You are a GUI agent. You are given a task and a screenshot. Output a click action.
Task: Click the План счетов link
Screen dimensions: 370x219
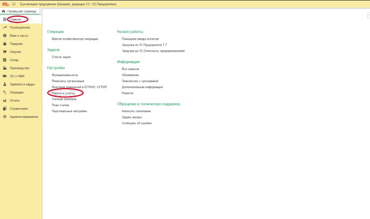coord(61,105)
